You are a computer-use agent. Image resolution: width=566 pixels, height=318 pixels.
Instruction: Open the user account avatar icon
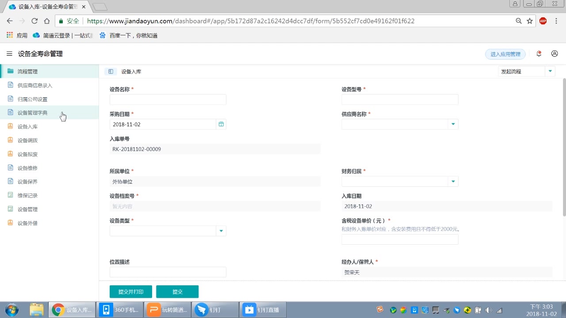pos(555,54)
